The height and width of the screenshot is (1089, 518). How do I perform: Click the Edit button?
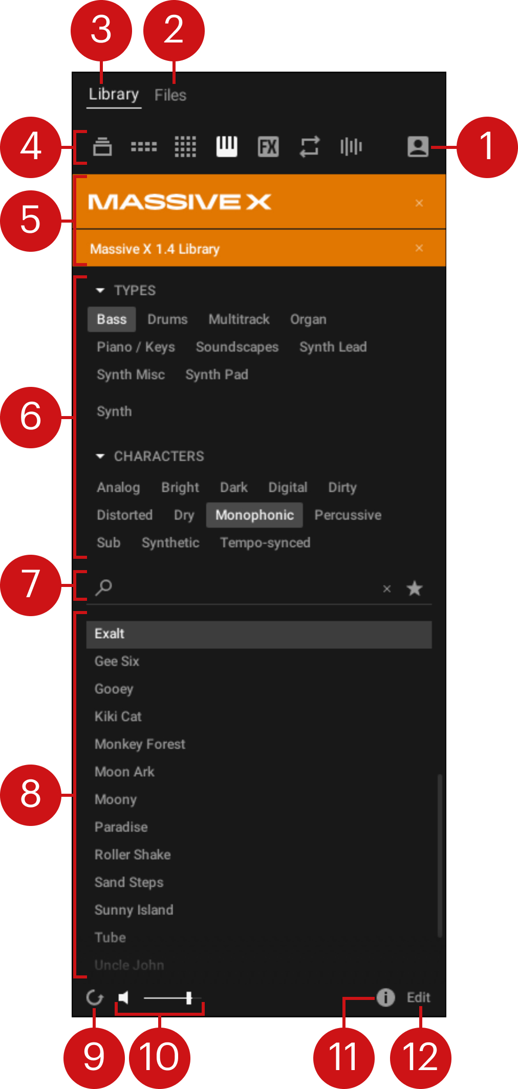point(418,997)
